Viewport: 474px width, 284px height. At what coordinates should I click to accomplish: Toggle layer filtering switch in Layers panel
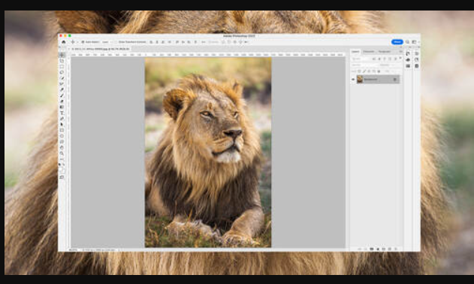point(400,58)
